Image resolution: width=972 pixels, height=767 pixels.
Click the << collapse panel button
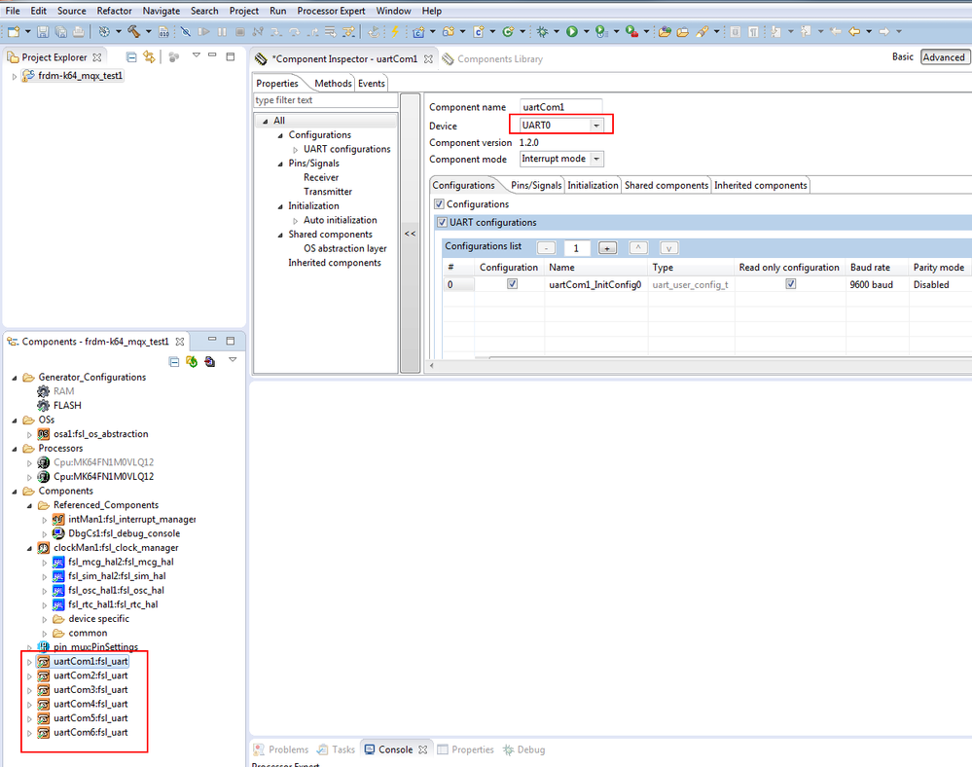point(410,234)
